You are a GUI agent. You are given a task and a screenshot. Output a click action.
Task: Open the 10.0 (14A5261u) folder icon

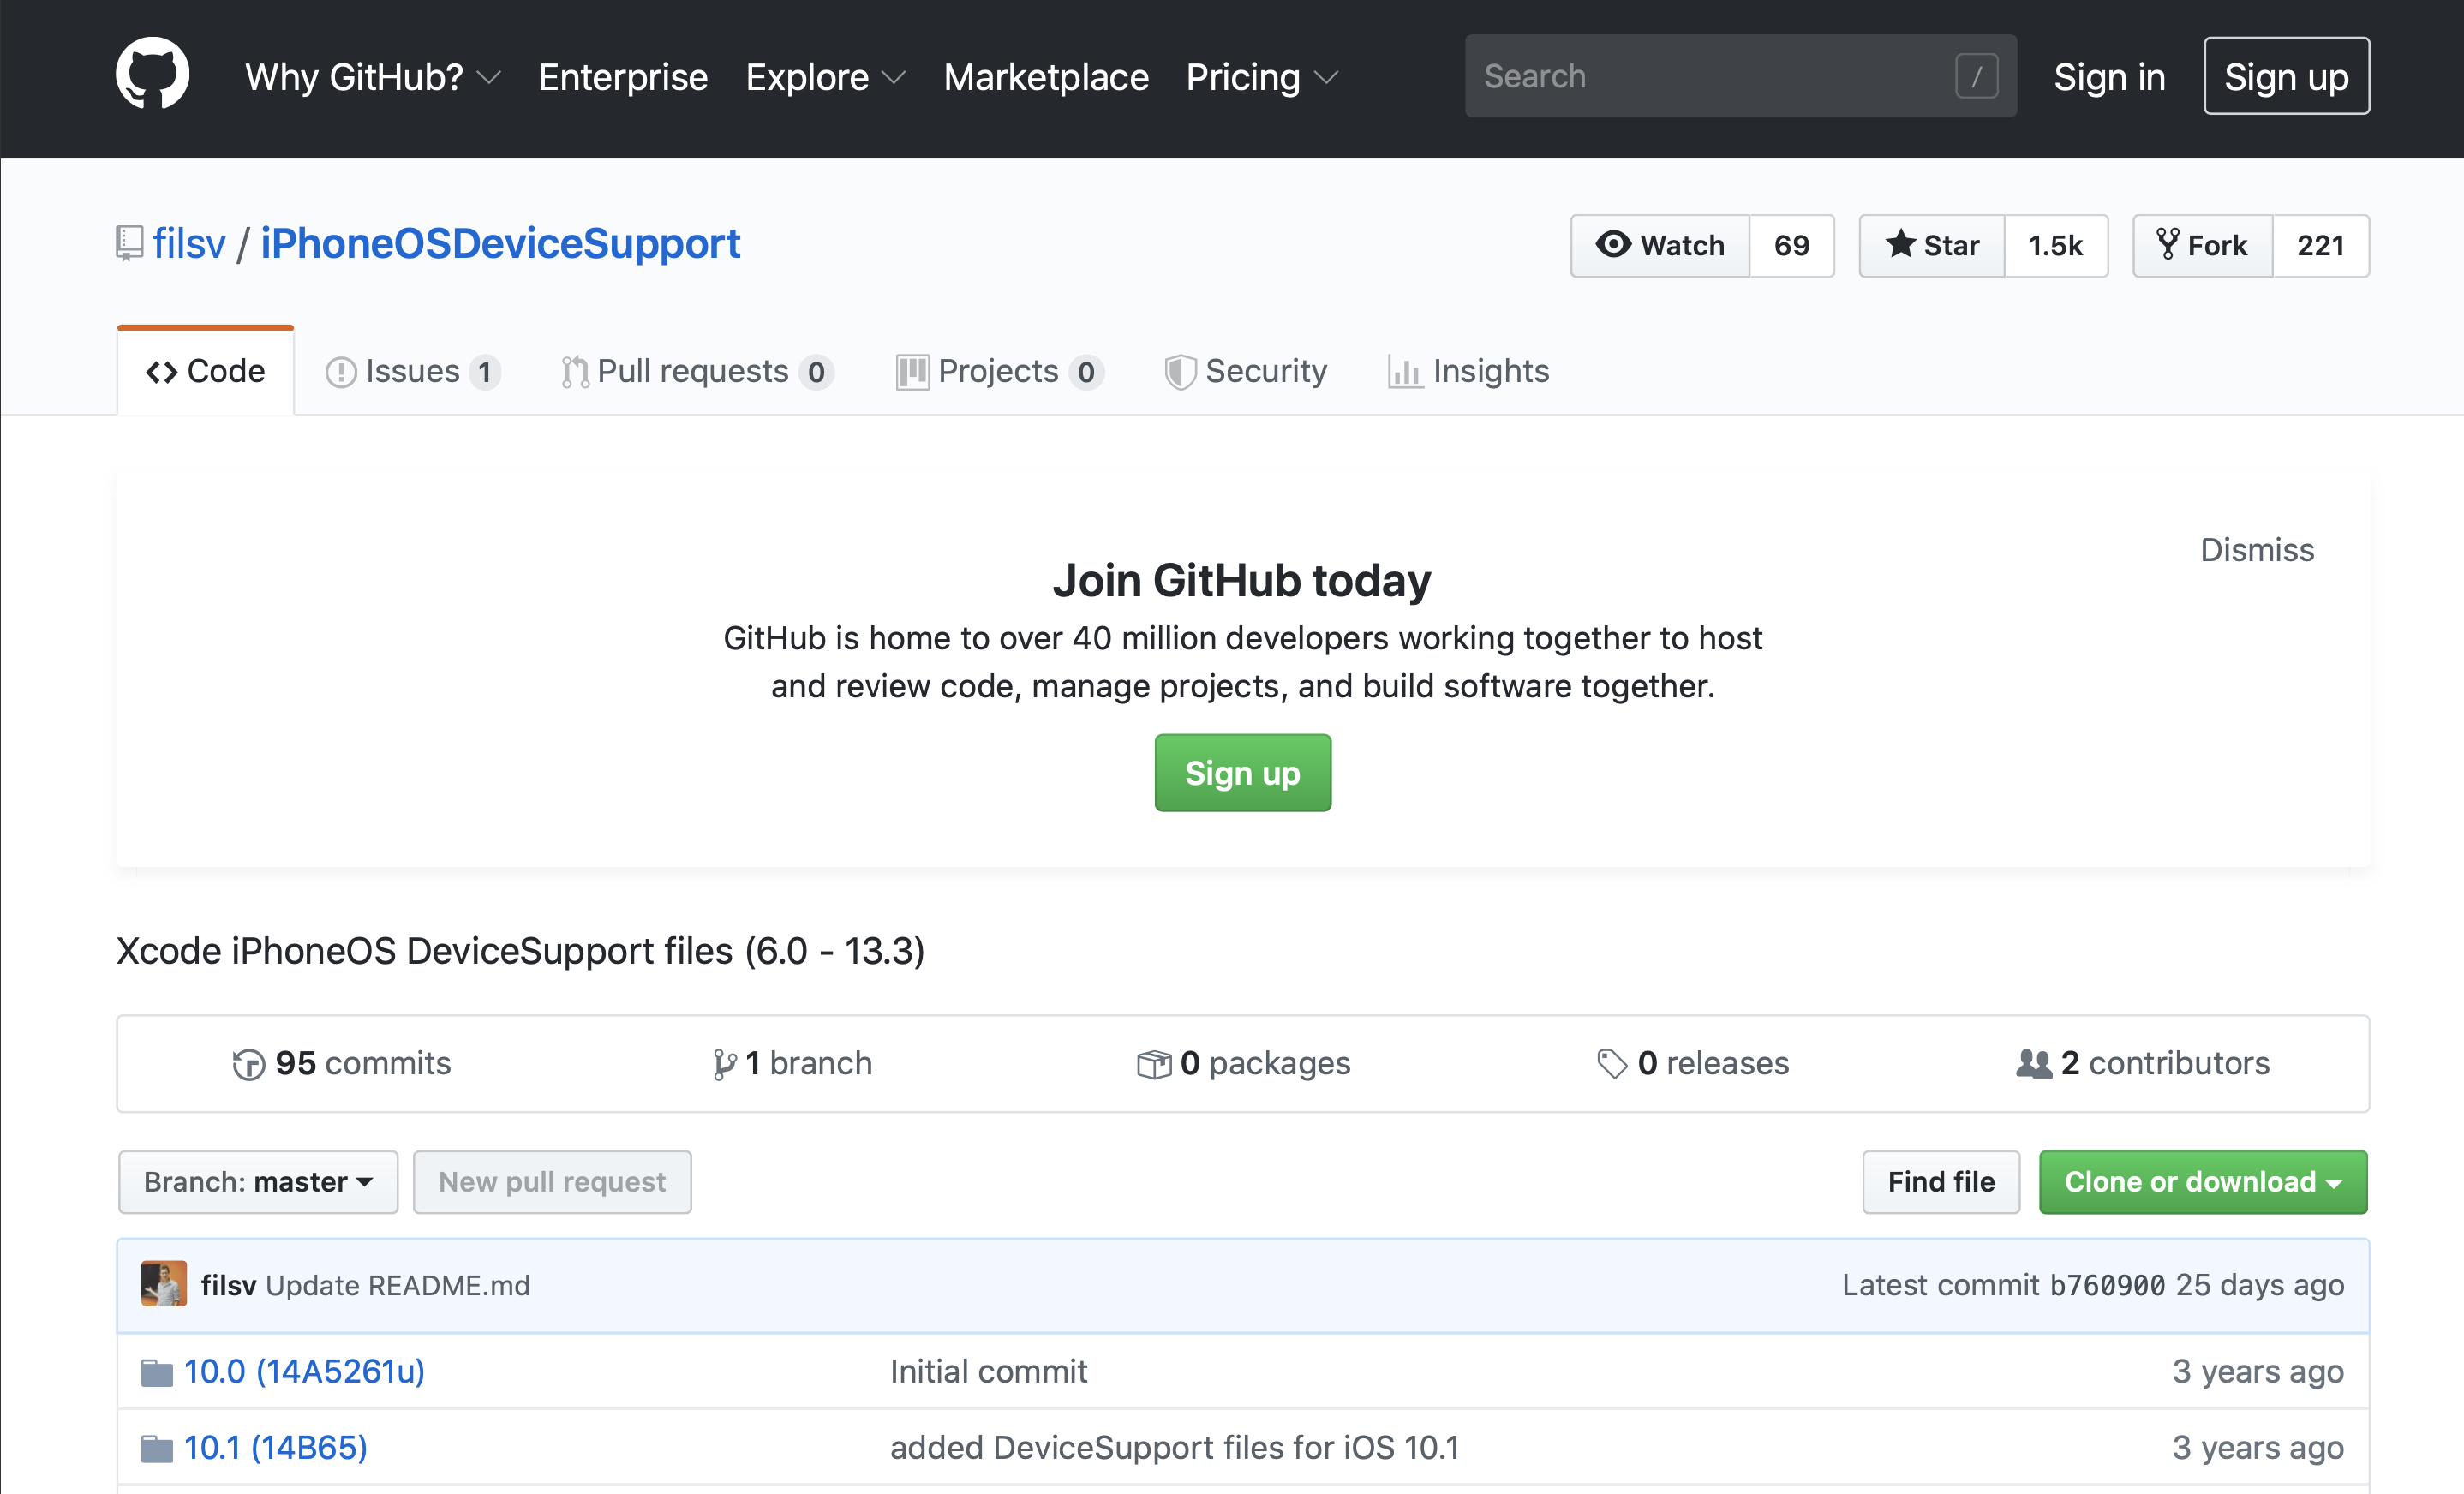(157, 1372)
